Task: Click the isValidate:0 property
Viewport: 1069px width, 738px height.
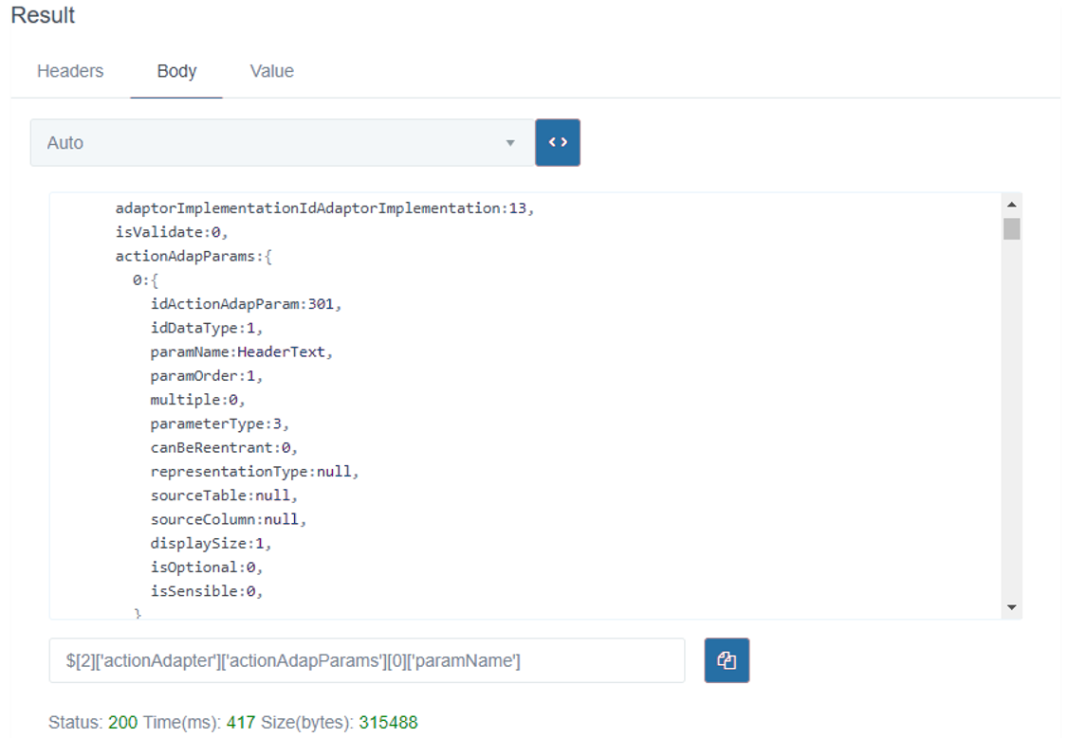Action: [172, 232]
